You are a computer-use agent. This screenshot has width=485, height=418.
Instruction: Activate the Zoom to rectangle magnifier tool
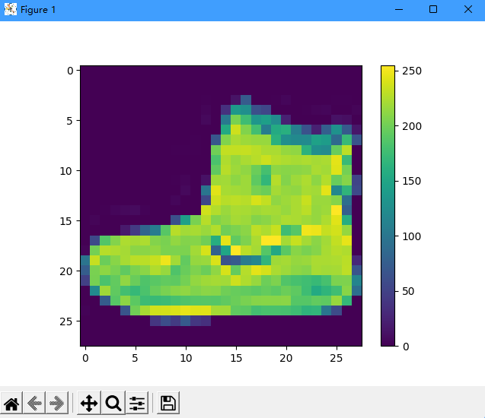coord(113,403)
